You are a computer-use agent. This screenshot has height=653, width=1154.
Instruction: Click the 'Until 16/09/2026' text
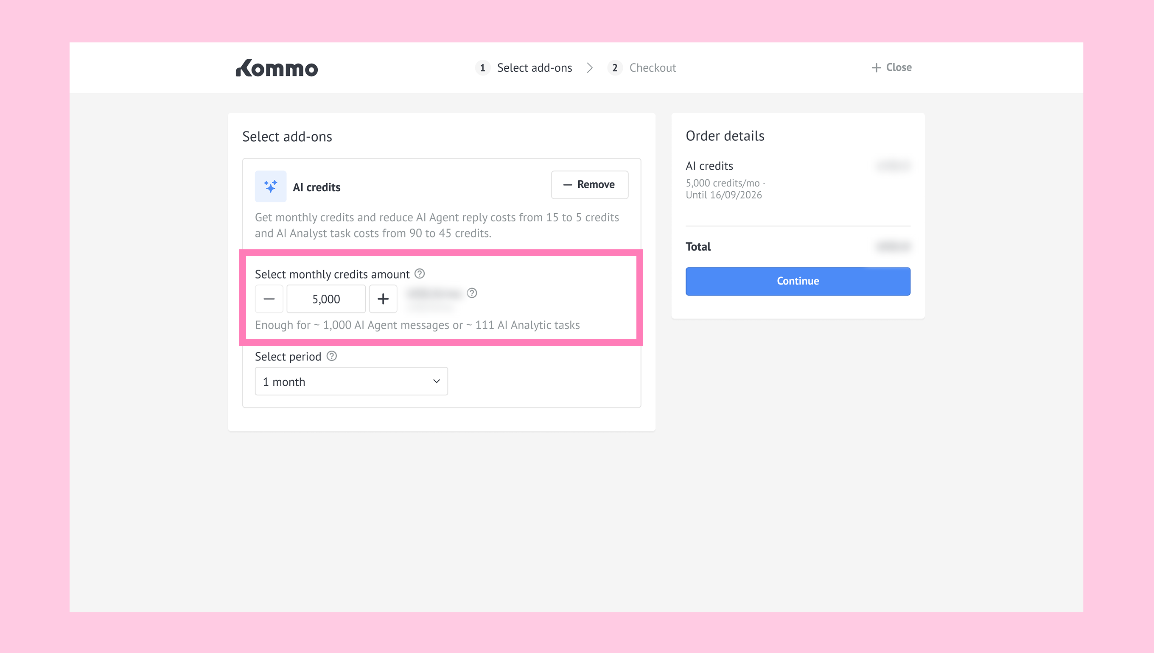[723, 195]
